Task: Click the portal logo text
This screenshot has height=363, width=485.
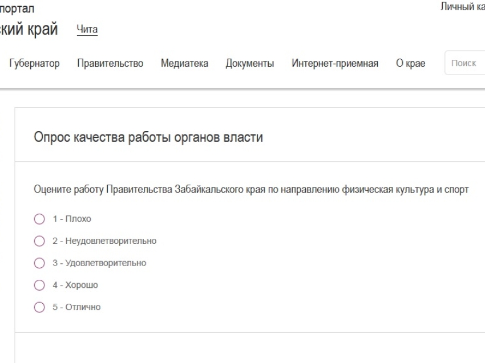Action: [17, 8]
